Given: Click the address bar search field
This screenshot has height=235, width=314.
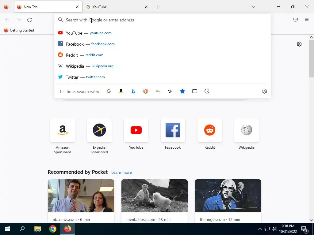Looking at the screenshot, I should (163, 20).
